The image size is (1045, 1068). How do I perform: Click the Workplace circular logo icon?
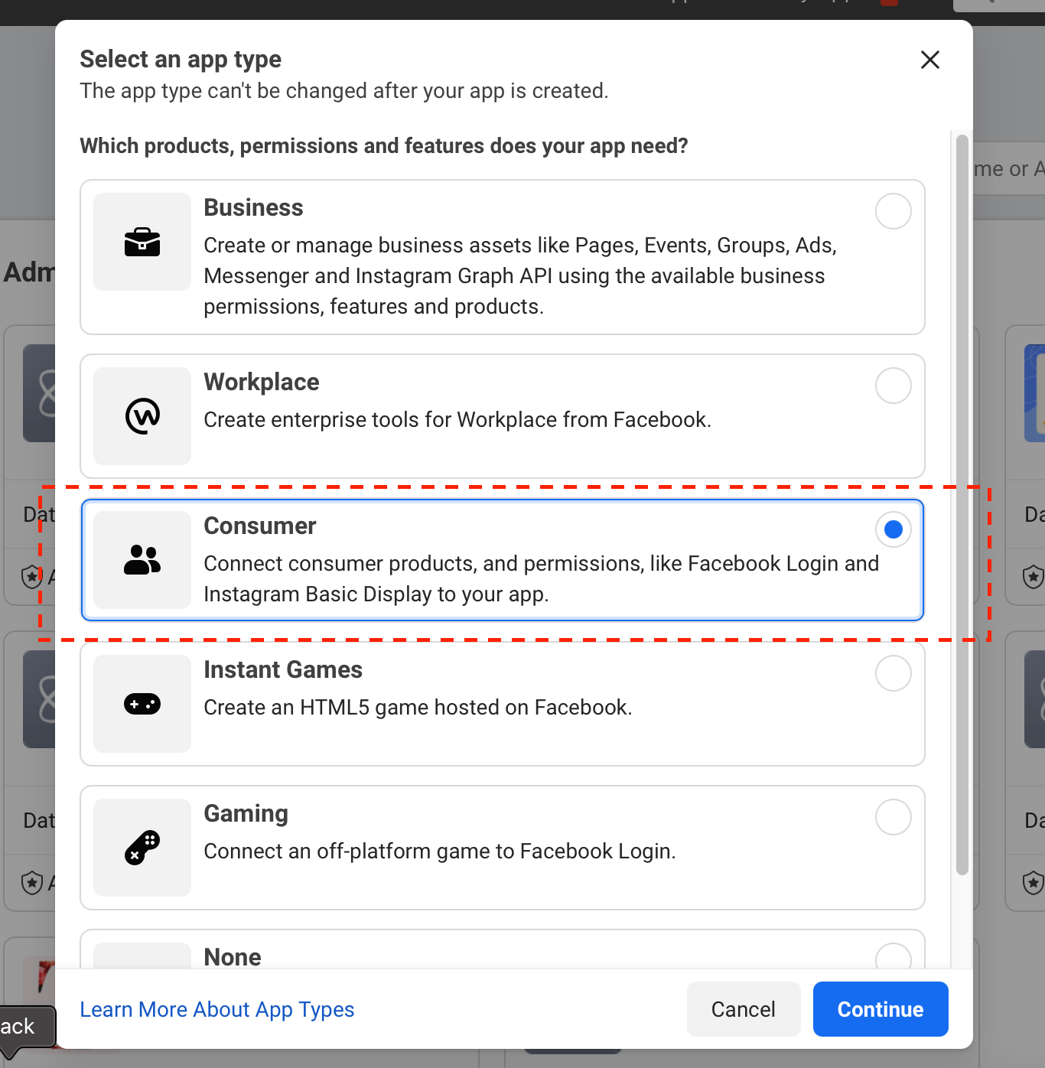142,416
